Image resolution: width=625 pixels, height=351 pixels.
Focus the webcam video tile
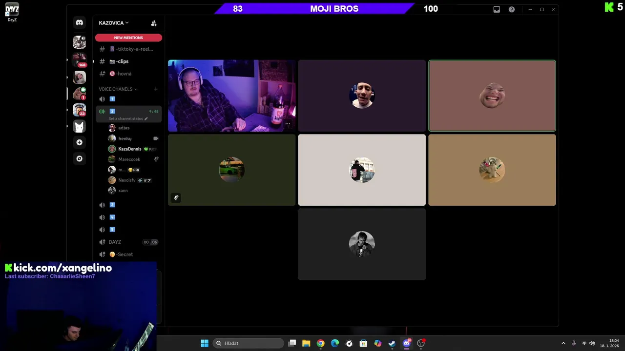231,96
